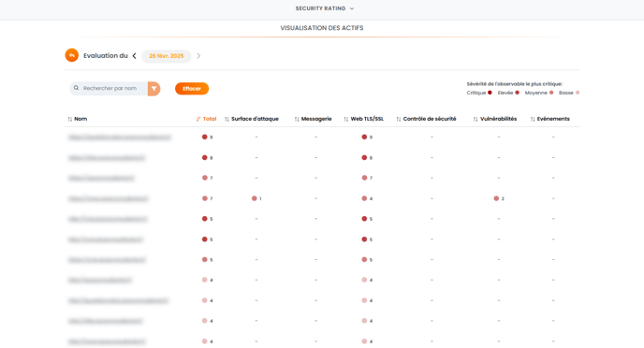Select the Messagerie column header
644x348 pixels.
pos(316,119)
